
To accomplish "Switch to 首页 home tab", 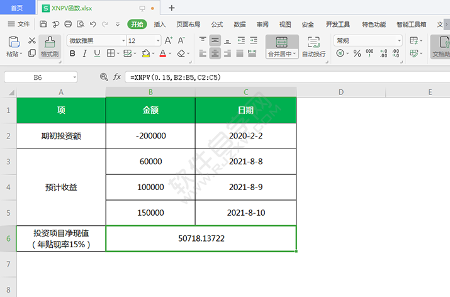I will 17,8.
